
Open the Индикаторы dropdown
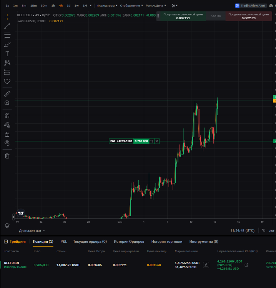(x=106, y=6)
